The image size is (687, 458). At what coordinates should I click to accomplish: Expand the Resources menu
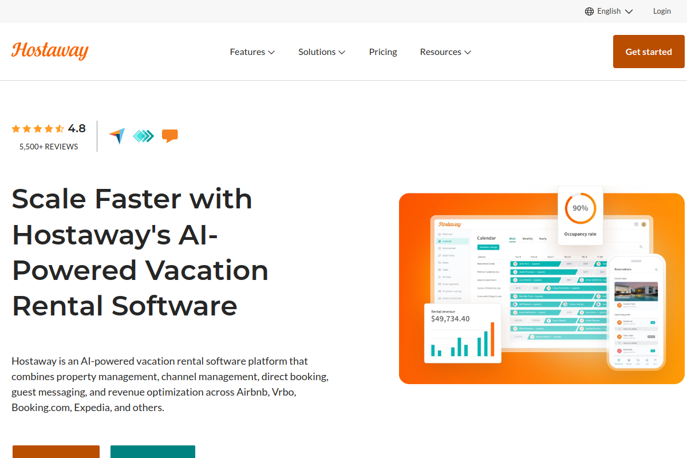tap(445, 52)
